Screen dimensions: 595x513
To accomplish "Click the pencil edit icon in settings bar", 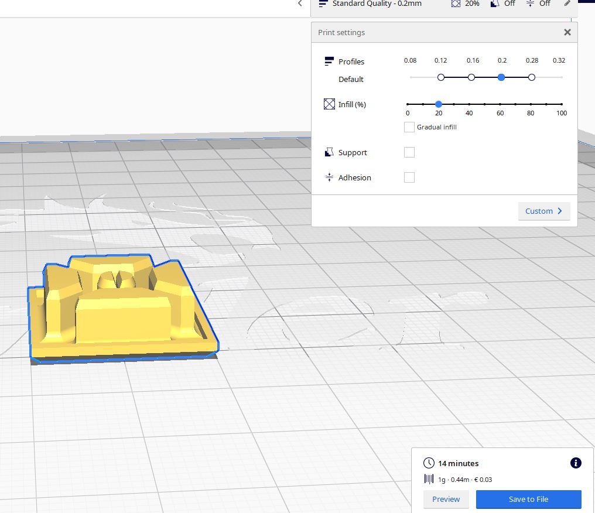I will (x=567, y=4).
